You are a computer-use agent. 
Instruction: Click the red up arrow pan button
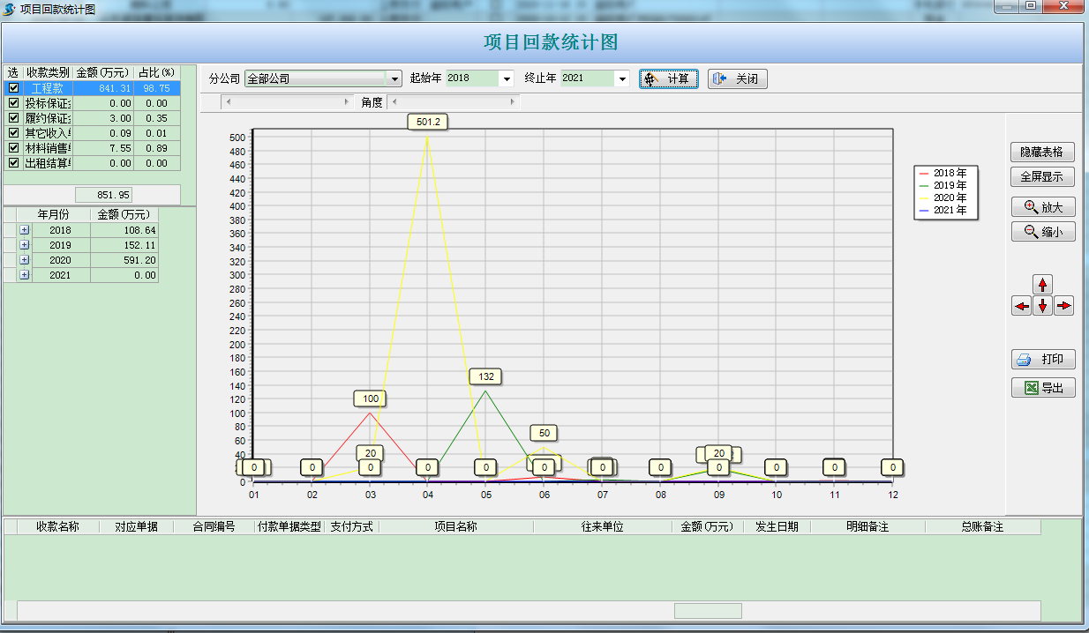(1043, 285)
